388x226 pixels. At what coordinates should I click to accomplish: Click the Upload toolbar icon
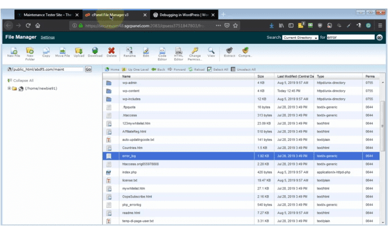[x=79, y=53]
